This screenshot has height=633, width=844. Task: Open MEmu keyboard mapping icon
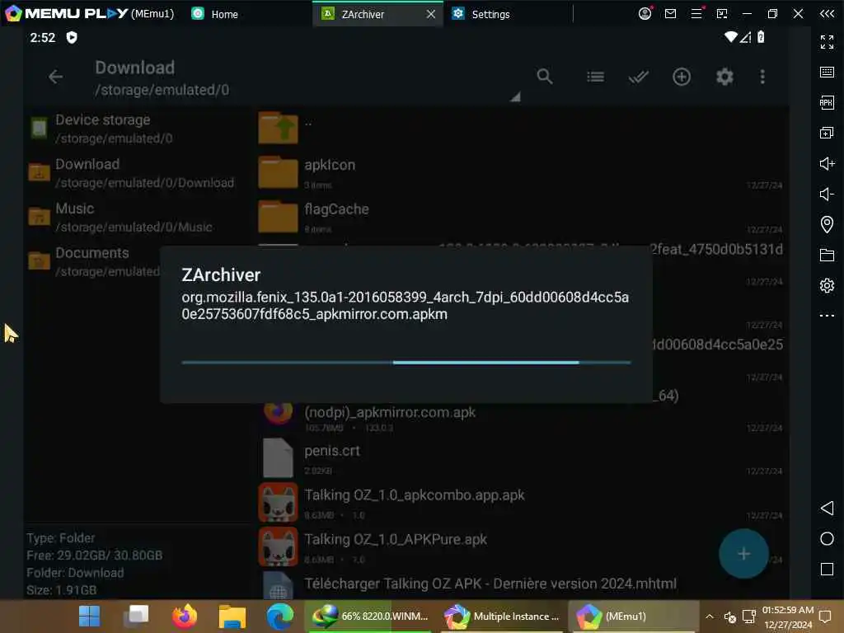coord(827,73)
